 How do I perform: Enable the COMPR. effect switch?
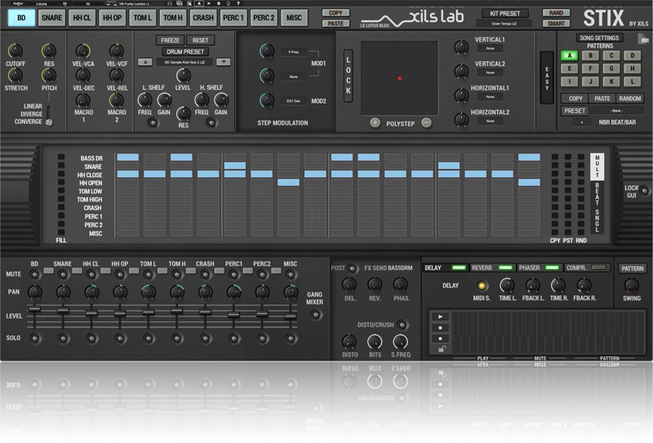tap(600, 268)
